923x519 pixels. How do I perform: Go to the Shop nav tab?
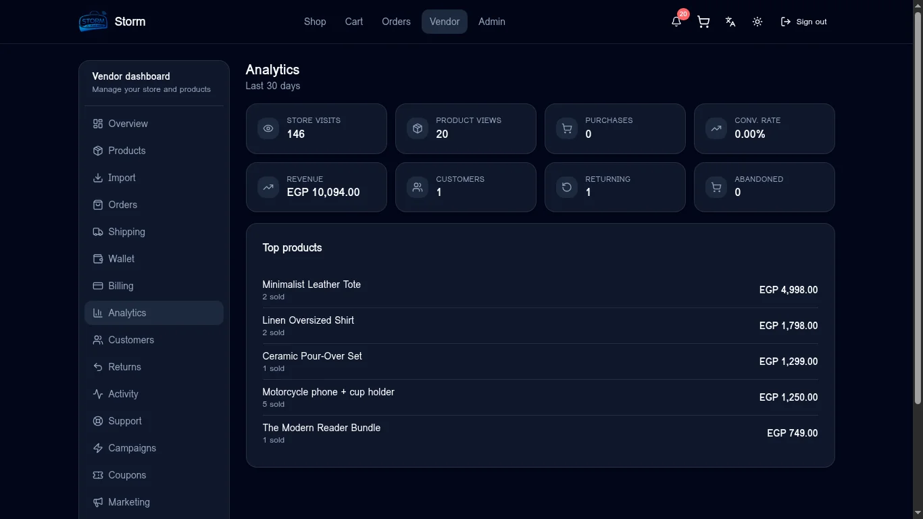(315, 22)
